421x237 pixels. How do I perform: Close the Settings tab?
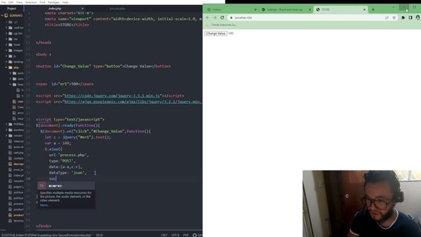pos(310,9)
